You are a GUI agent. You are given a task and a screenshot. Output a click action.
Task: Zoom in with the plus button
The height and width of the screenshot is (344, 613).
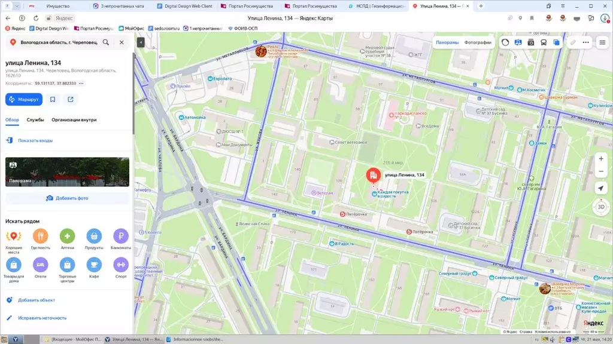click(601, 159)
